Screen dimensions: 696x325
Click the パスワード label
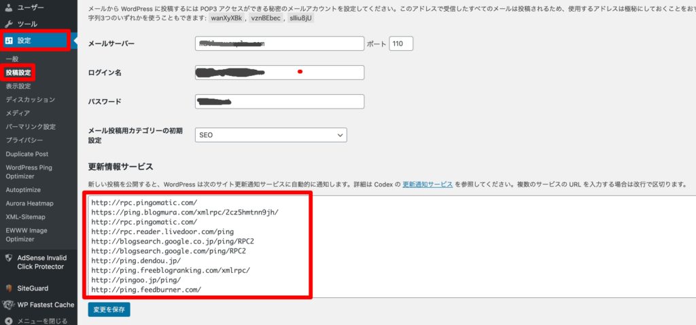105,102
